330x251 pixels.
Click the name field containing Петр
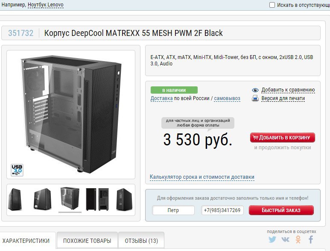click(x=173, y=210)
